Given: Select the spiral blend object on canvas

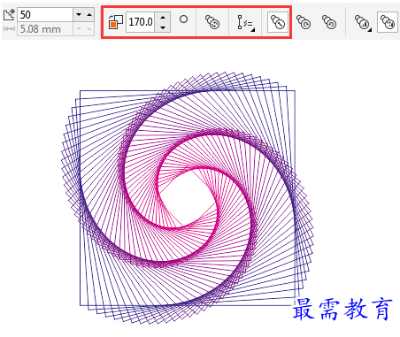Looking at the screenshot, I should pyautogui.click(x=188, y=197).
